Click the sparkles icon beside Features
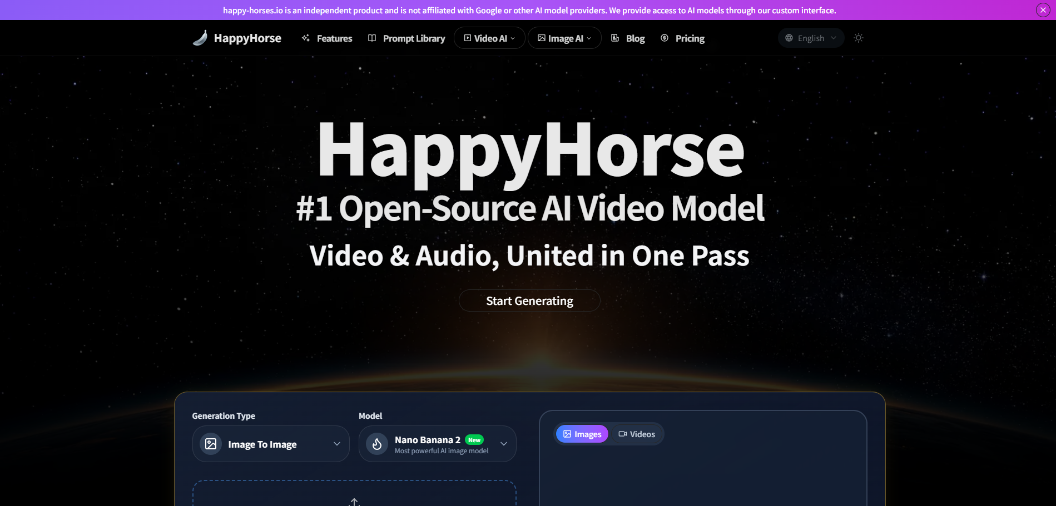This screenshot has height=506, width=1056. (305, 38)
